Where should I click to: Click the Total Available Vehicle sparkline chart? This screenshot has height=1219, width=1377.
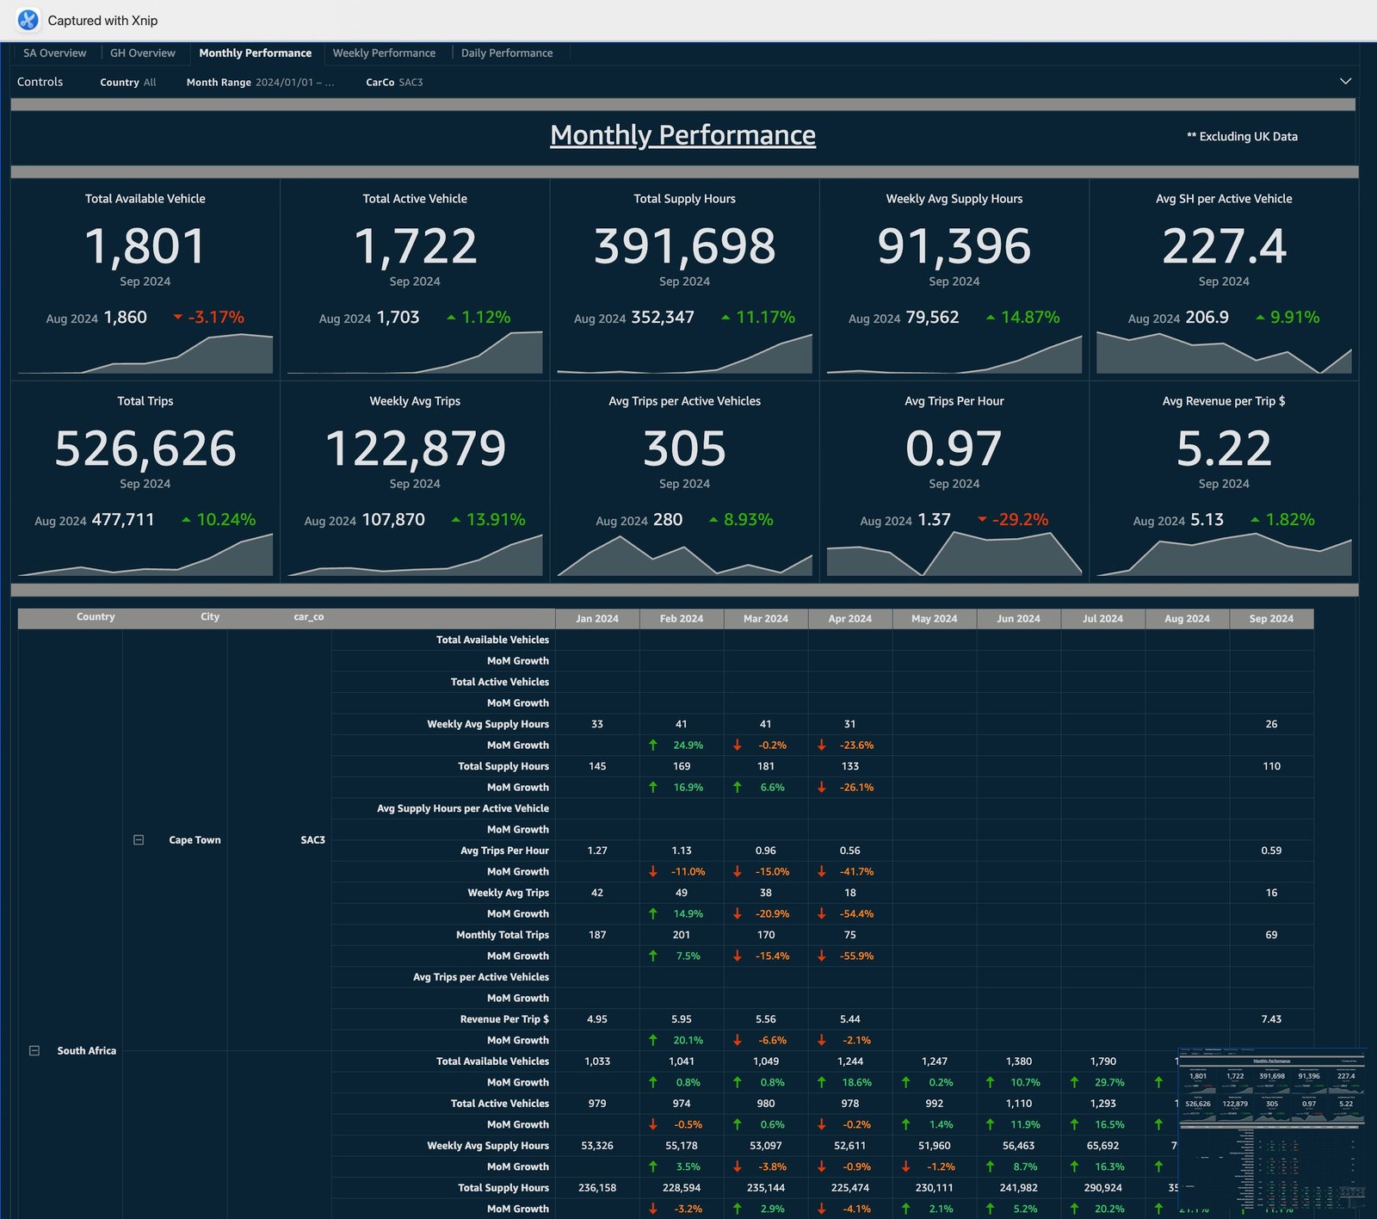tap(145, 353)
